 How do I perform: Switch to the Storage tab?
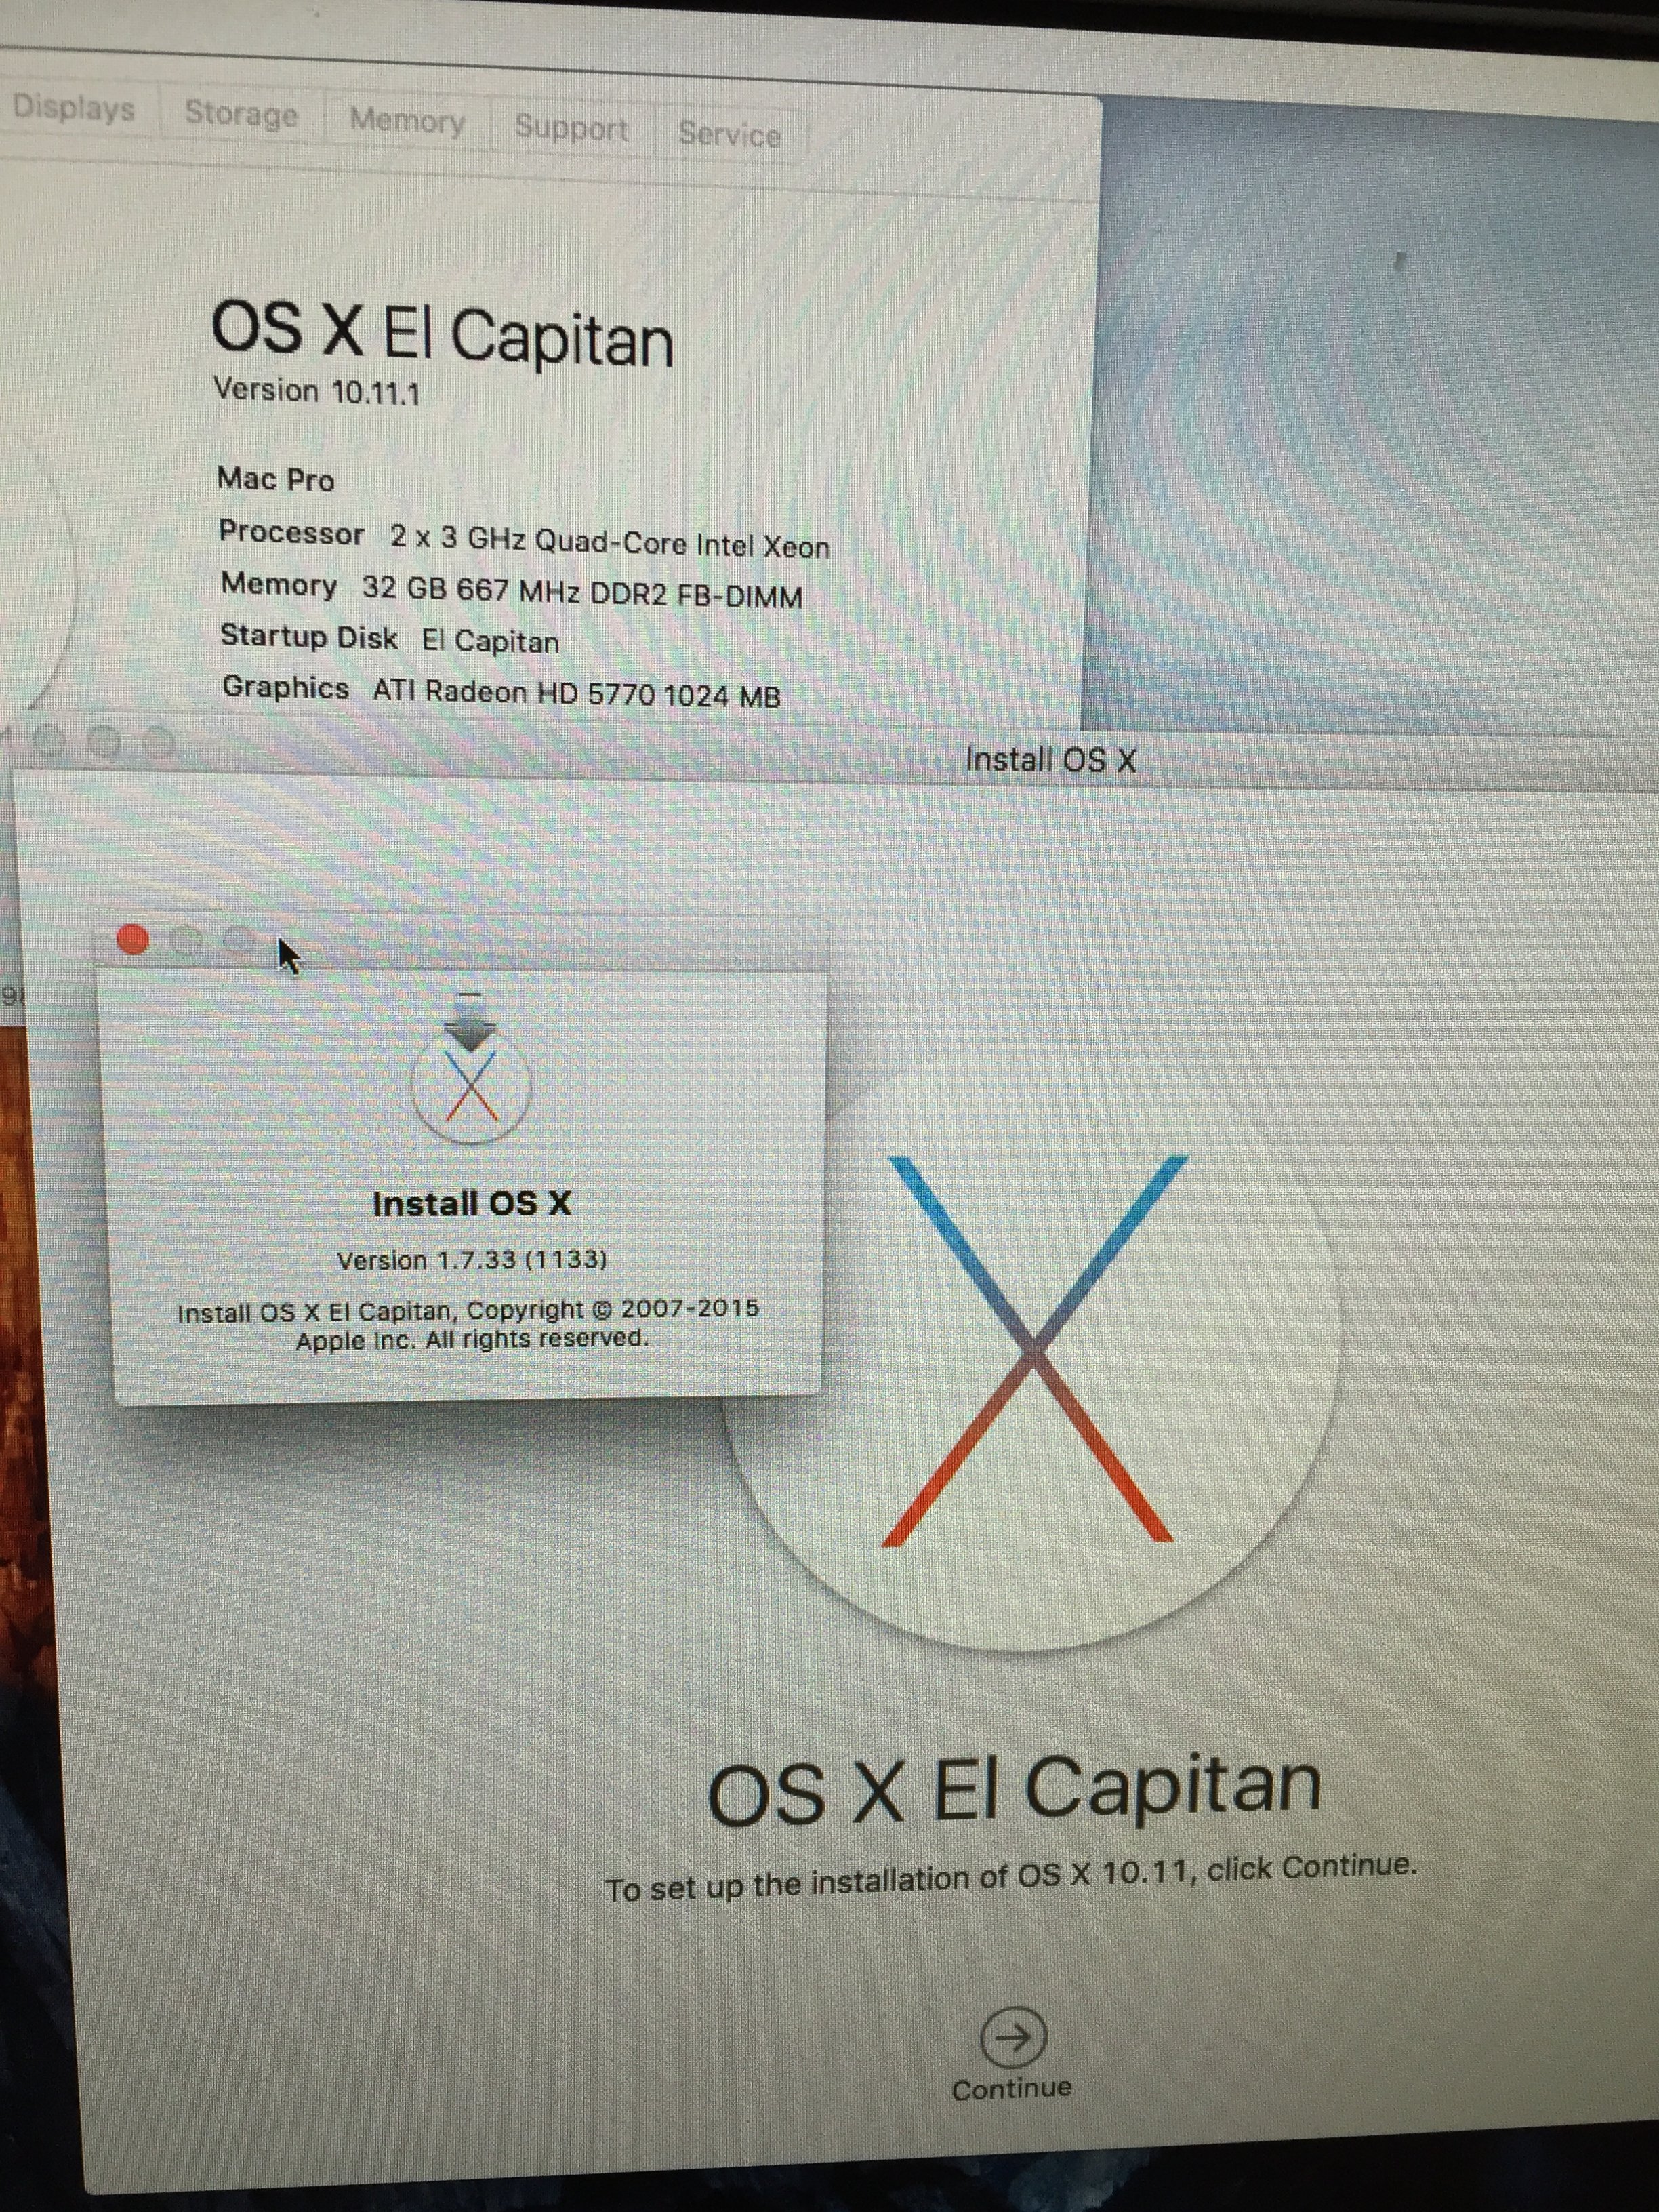tap(241, 114)
